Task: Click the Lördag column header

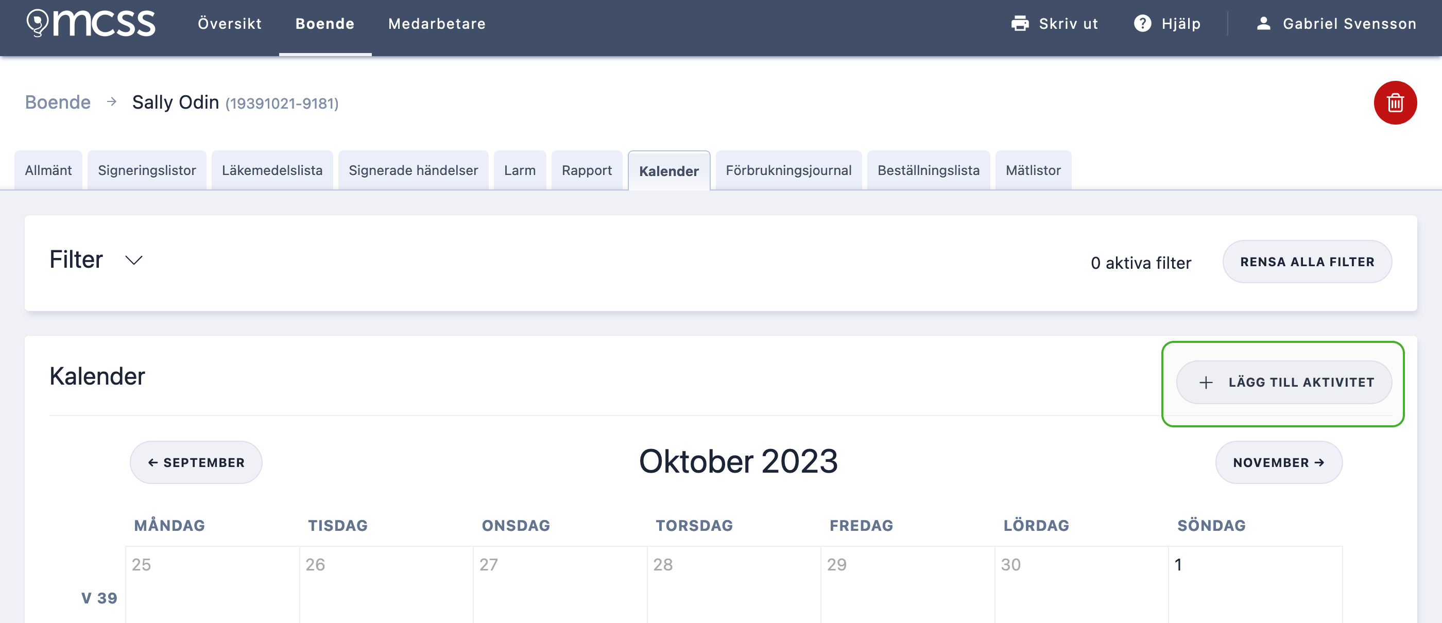Action: [1036, 525]
